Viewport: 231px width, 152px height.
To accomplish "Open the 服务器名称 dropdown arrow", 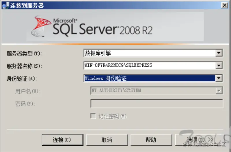I will coord(219,66).
